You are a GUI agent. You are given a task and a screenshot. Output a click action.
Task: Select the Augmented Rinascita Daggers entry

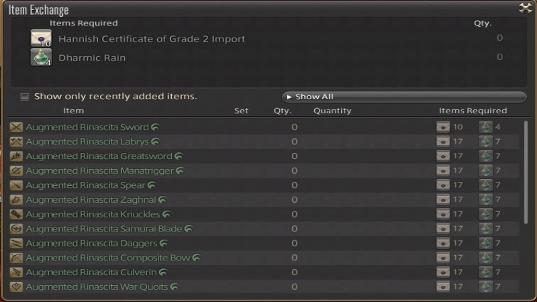tap(91, 243)
